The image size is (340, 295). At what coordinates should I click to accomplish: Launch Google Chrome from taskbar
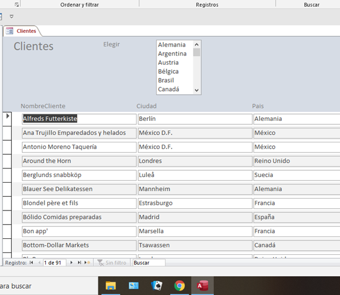tap(179, 285)
